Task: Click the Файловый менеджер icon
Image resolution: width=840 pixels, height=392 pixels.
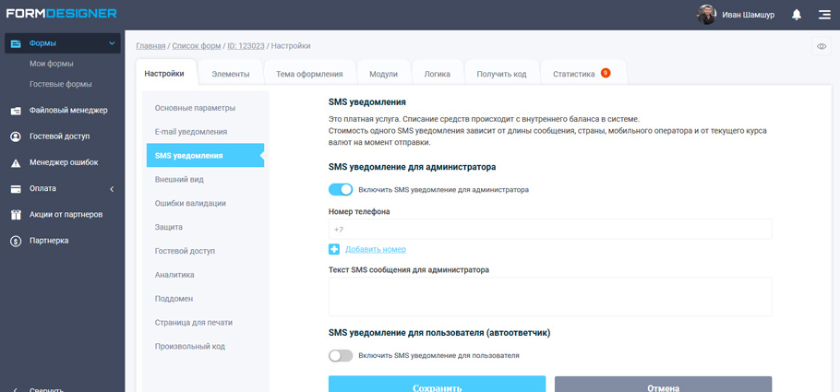Action: (x=16, y=111)
